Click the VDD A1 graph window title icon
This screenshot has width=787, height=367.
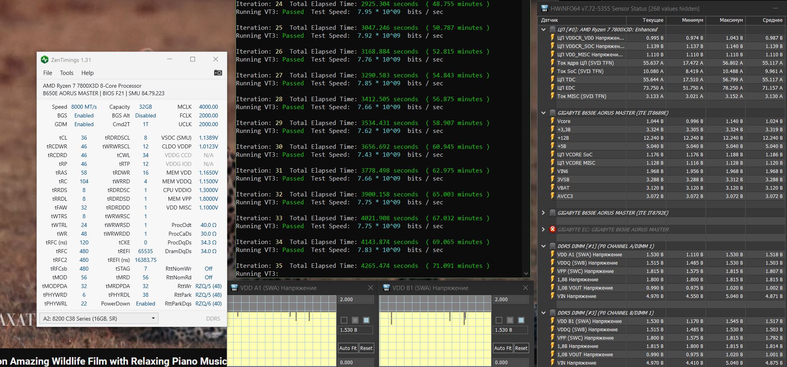pyautogui.click(x=234, y=288)
